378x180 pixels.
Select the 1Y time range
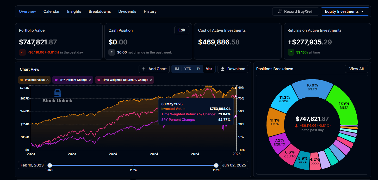(x=199, y=69)
